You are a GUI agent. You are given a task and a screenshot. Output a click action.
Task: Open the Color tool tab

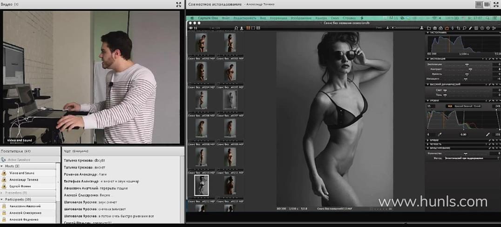pos(440,28)
